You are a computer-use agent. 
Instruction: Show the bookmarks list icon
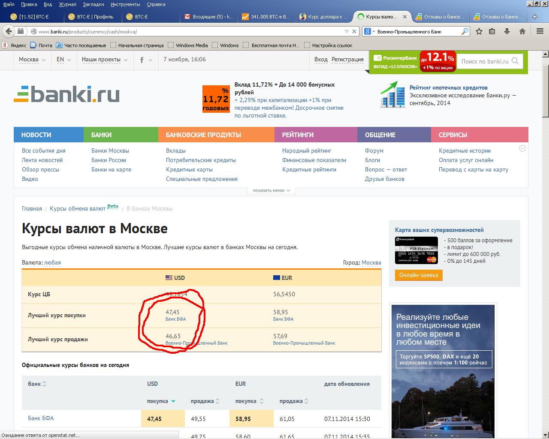[x=492, y=31]
